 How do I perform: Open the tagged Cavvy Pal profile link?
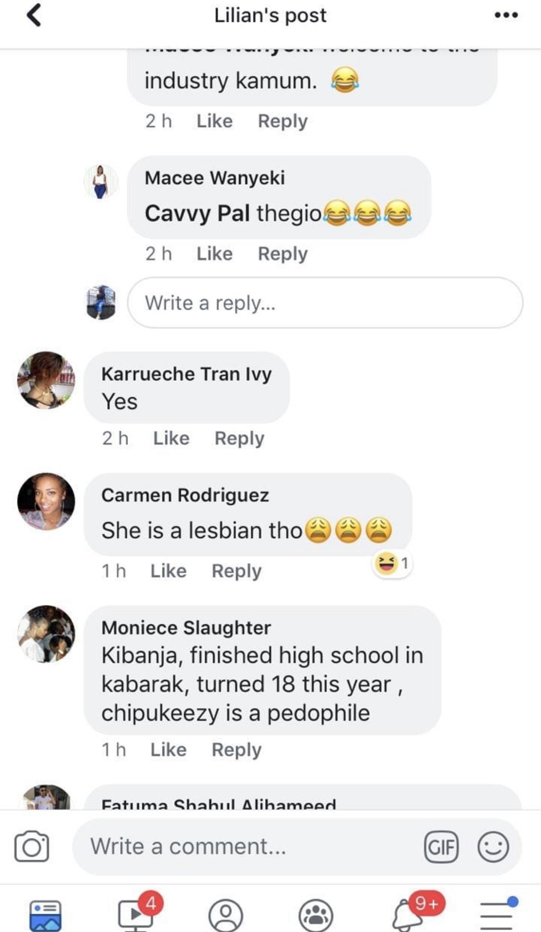click(x=197, y=213)
